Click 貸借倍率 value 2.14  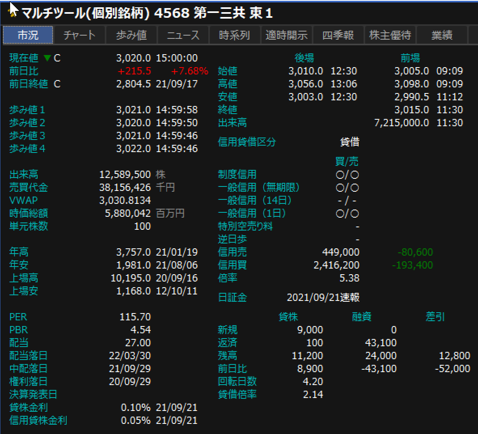313,395
